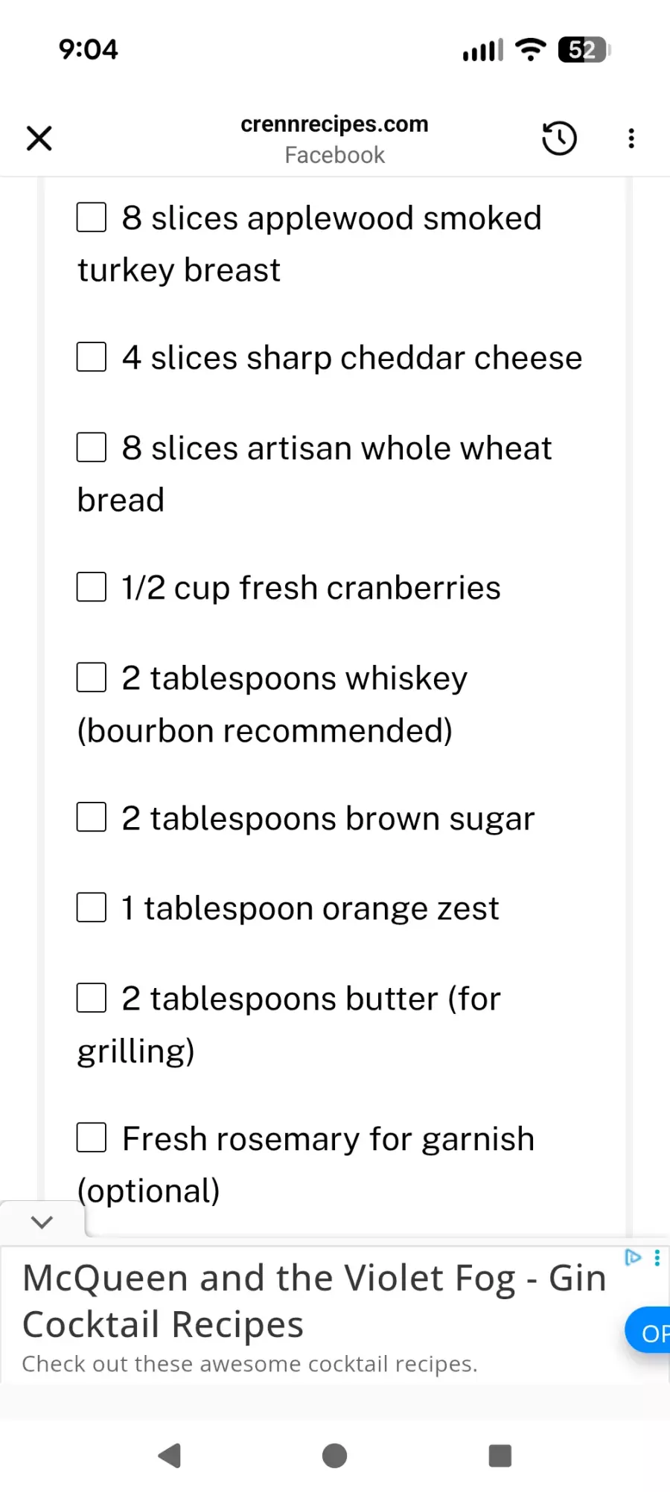Select the butter for grilling checkbox
This screenshot has height=1492, width=670.
pos(92,998)
